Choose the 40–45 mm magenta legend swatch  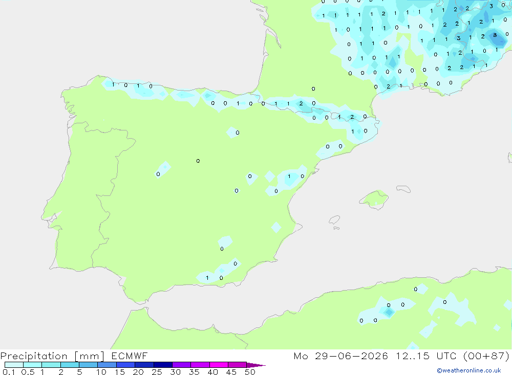click(x=219, y=365)
